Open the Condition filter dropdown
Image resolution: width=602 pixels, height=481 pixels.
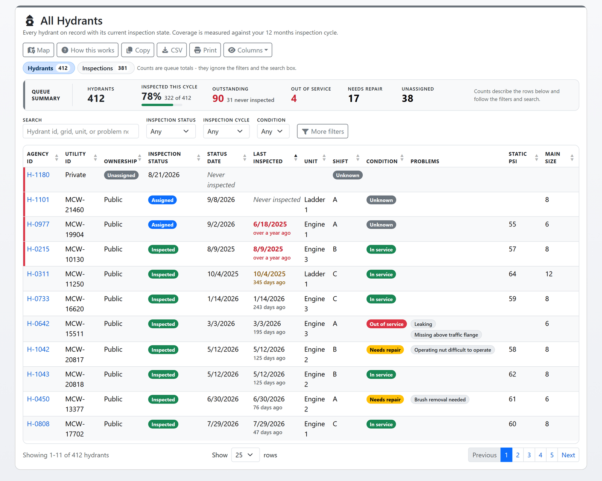(273, 131)
